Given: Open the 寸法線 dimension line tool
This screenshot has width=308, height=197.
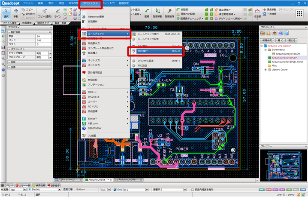Looking at the screenshot, I should [x=257, y=13].
